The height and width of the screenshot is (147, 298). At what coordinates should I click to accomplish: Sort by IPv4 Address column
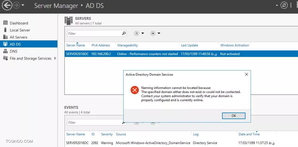101,45
